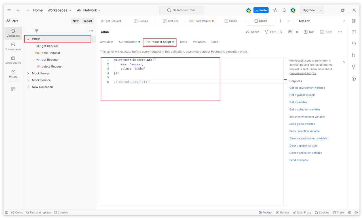The image size is (363, 220).
Task: Open the Upgrade dropdown arrow
Action: 321,10
